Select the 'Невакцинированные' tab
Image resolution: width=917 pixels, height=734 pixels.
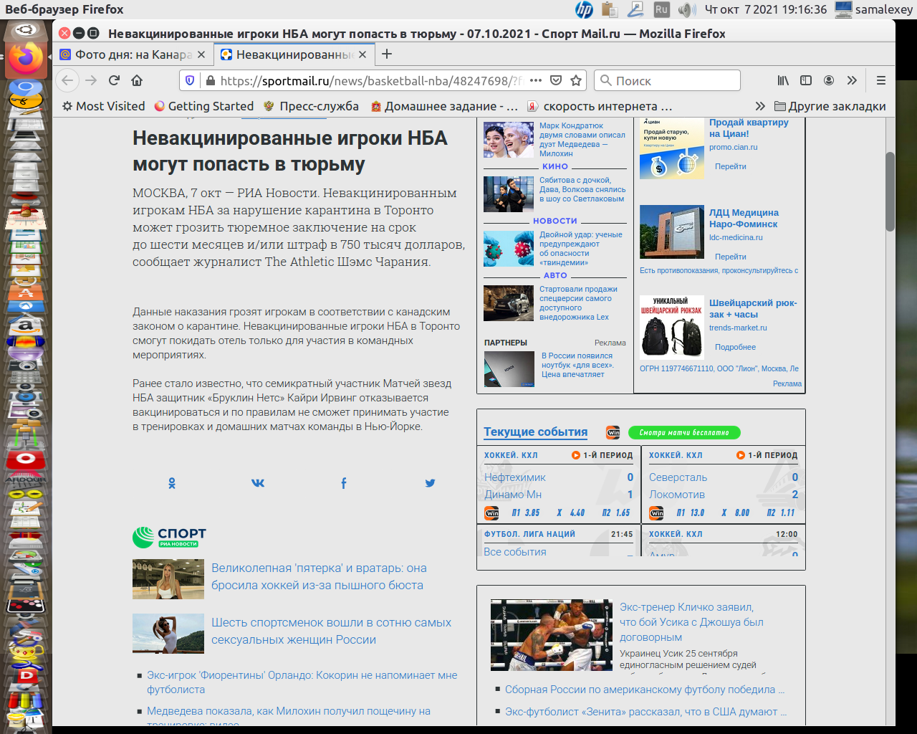coord(294,54)
